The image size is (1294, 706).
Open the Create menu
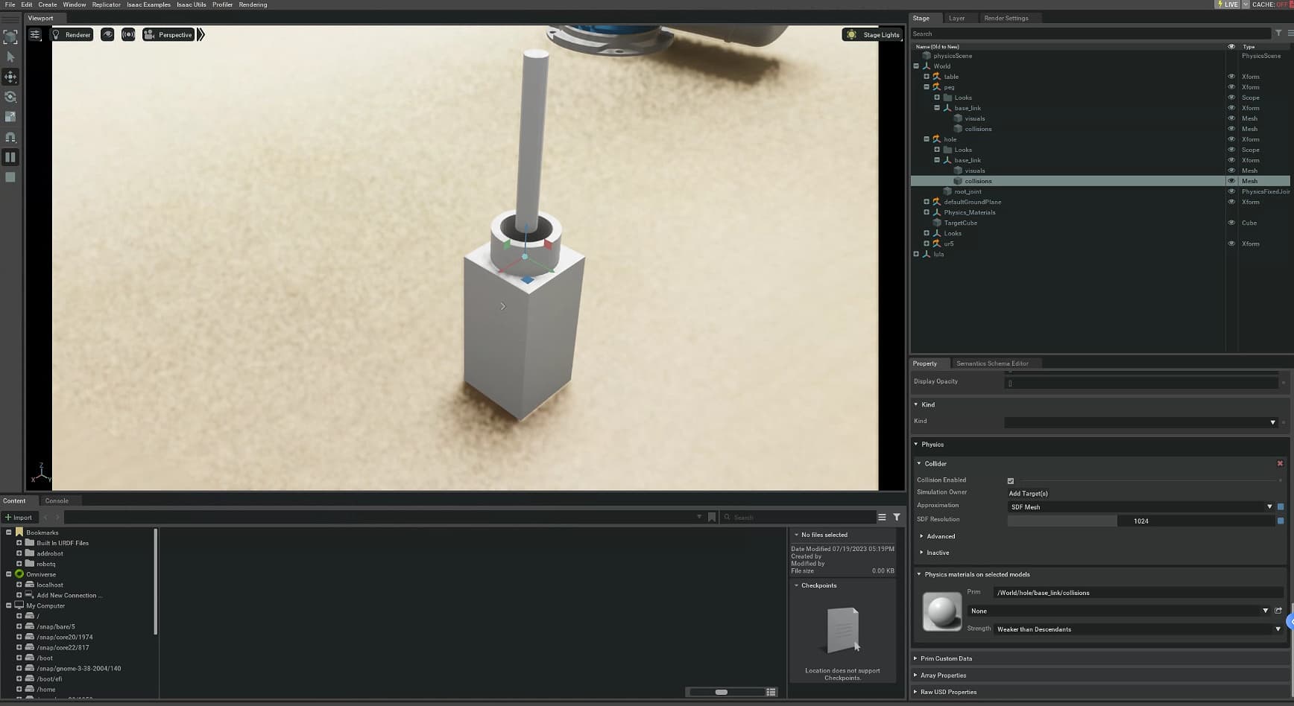click(48, 4)
